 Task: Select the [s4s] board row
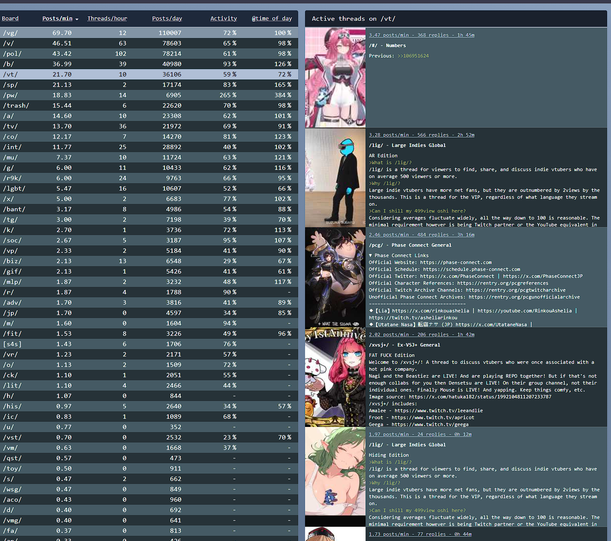149,344
